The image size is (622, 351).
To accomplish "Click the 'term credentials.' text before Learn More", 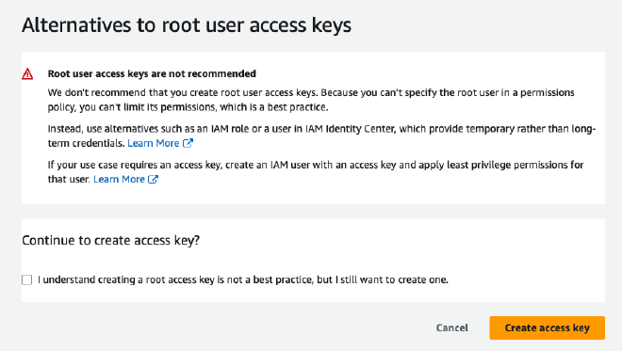I will pyautogui.click(x=86, y=143).
